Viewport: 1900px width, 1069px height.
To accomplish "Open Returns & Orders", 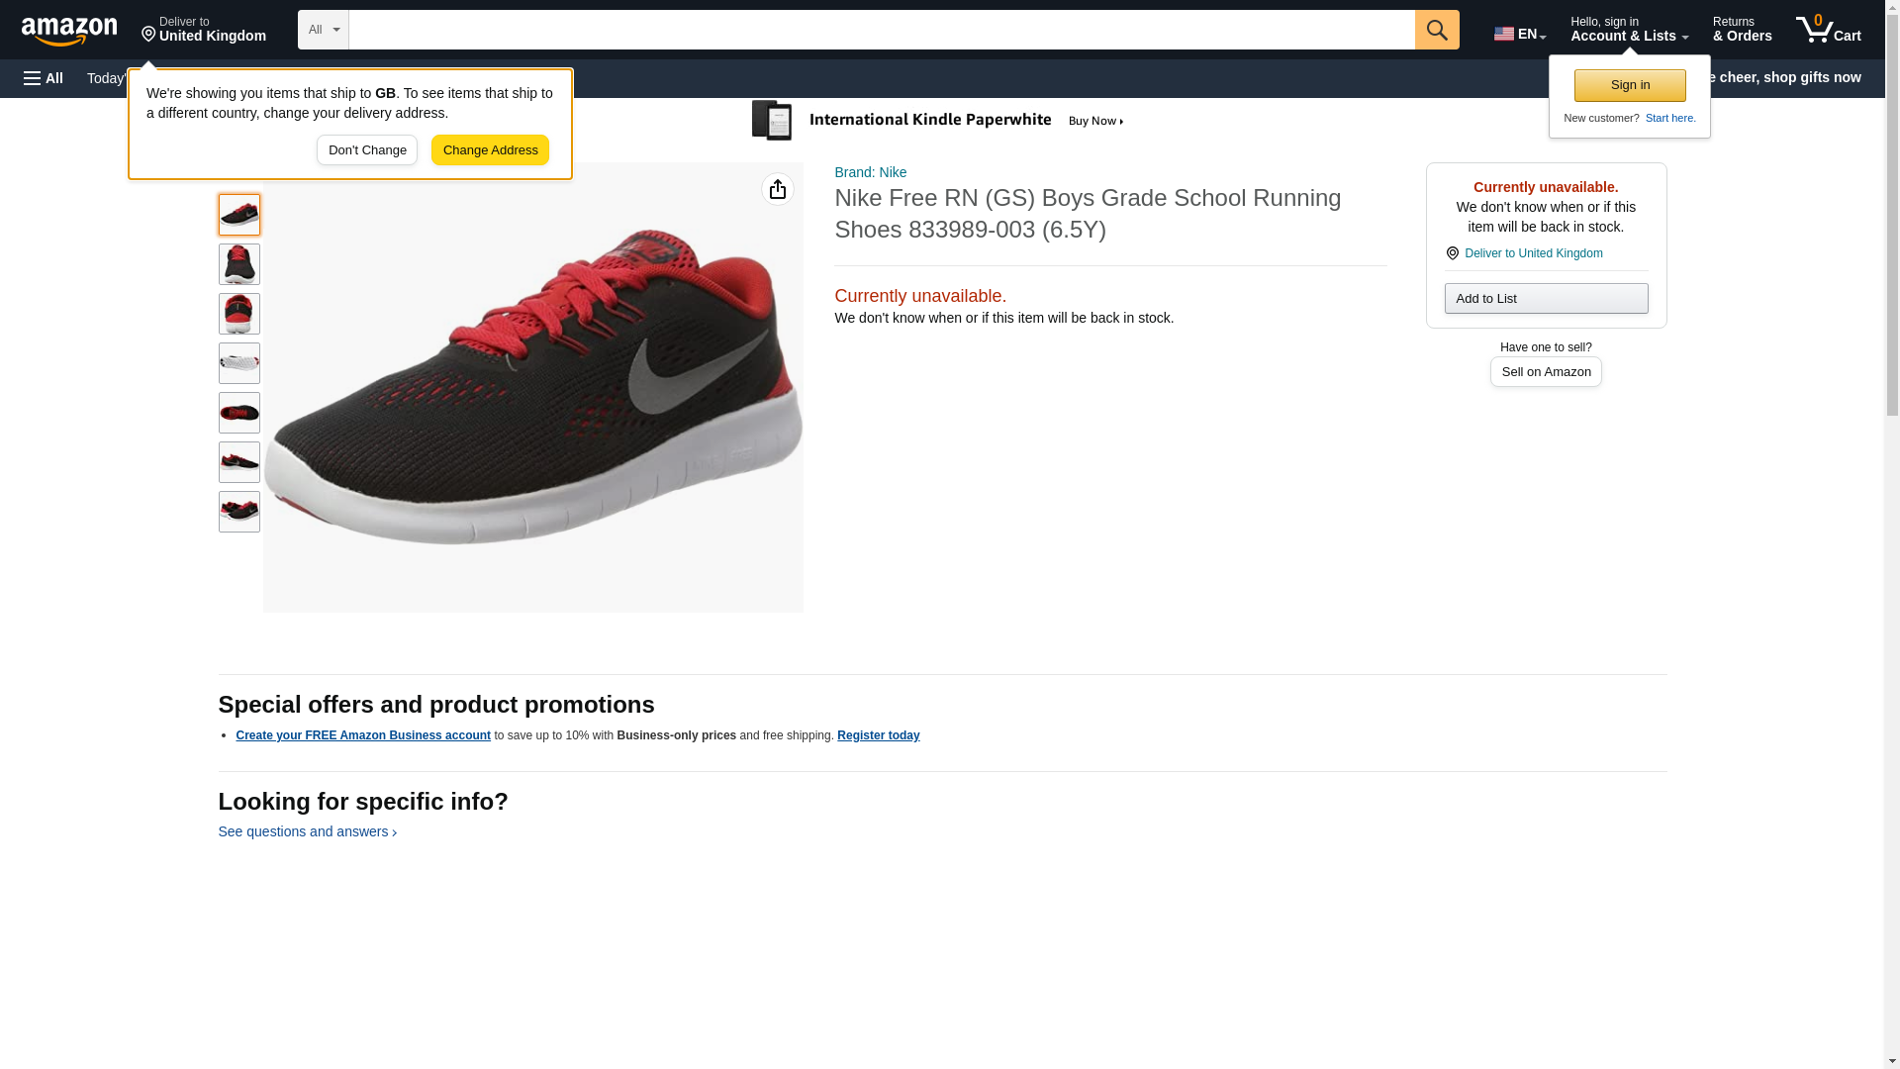I will 1742,30.
